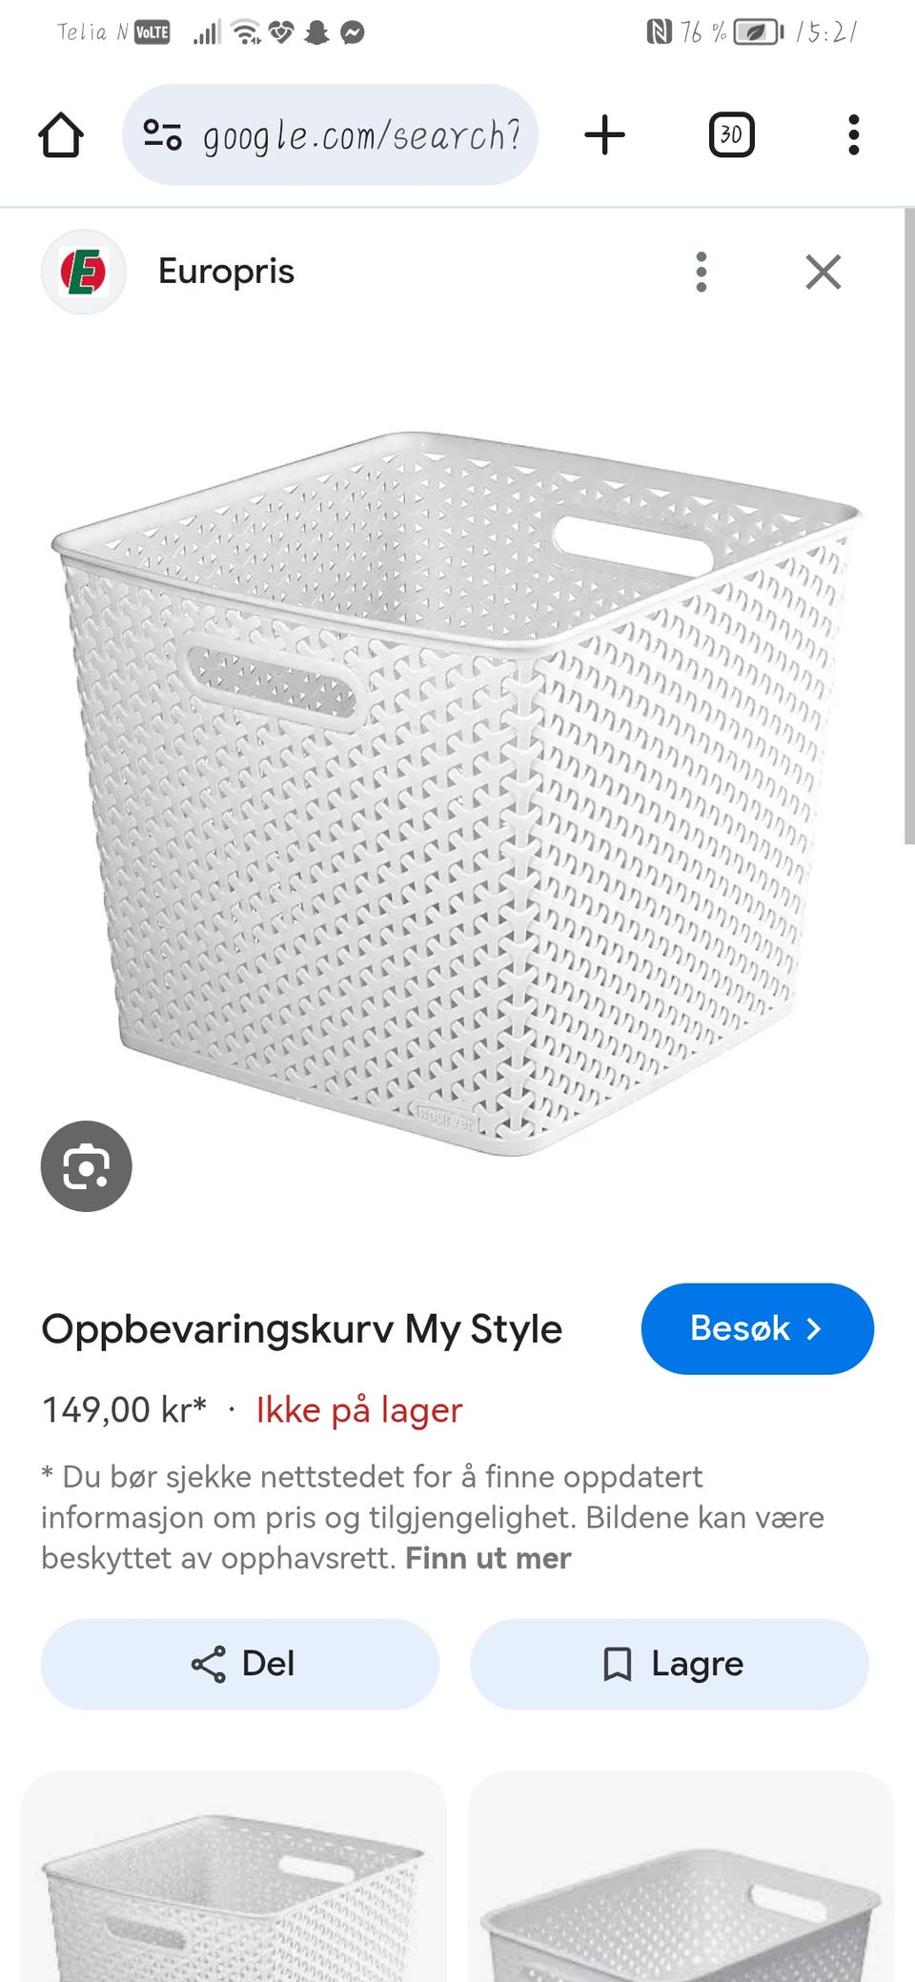Open Chrome three-dot overflow menu

[853, 134]
